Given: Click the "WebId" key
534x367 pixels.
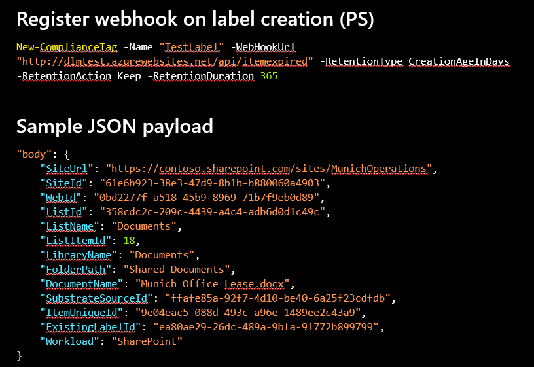Looking at the screenshot, I should coord(61,198).
